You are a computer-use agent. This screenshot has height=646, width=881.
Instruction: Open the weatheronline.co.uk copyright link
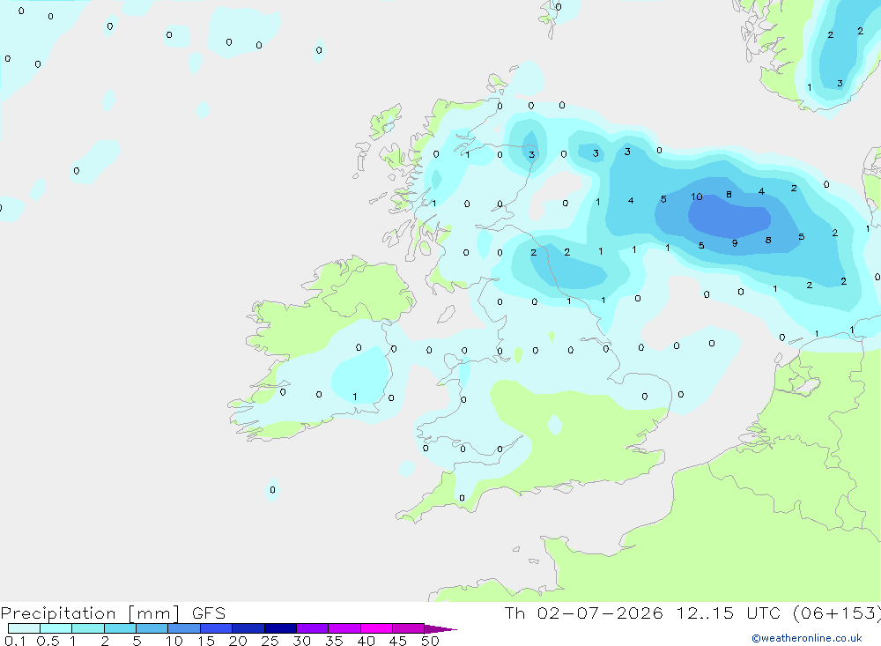pos(806,638)
